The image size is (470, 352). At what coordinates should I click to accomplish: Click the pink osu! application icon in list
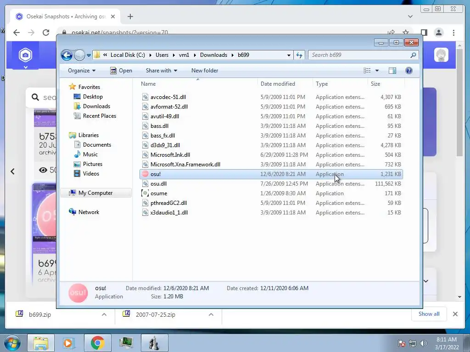[145, 174]
